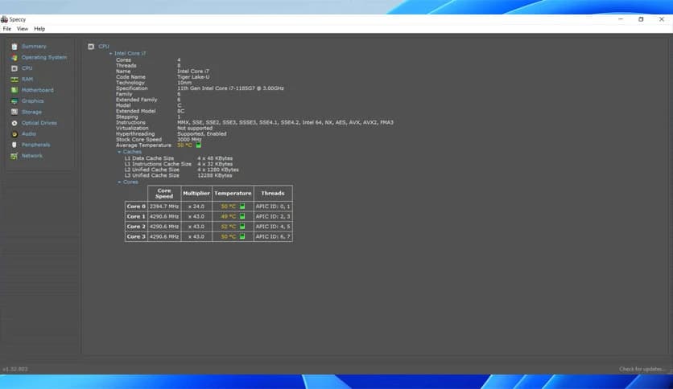Open the Help menu

(x=39, y=29)
